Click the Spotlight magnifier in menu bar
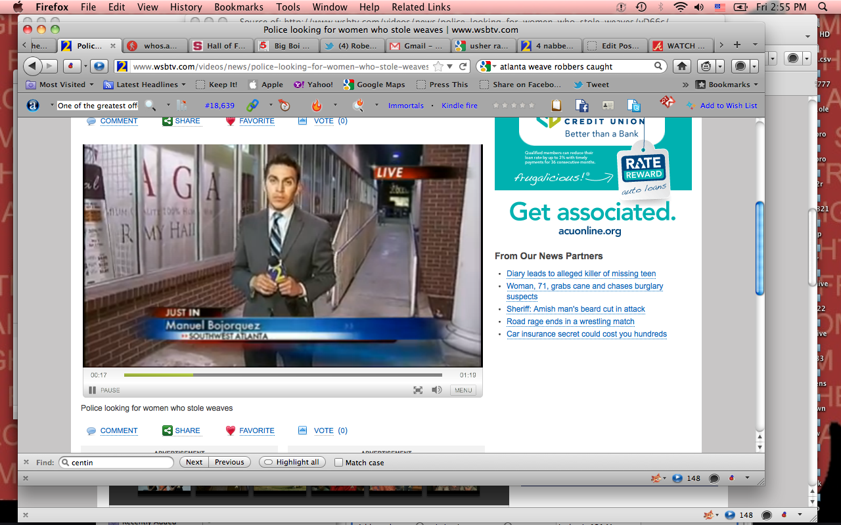Viewport: 841px width, 525px height. tap(822, 7)
